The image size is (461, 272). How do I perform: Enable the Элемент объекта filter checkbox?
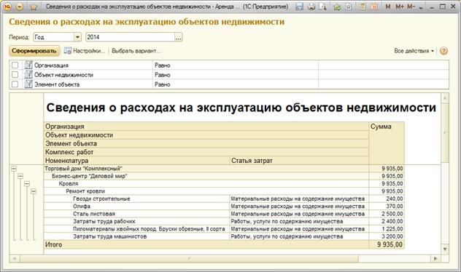click(15, 84)
